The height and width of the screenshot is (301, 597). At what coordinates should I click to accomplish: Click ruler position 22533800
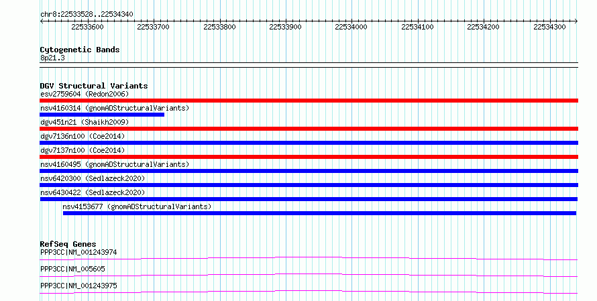pos(220,27)
